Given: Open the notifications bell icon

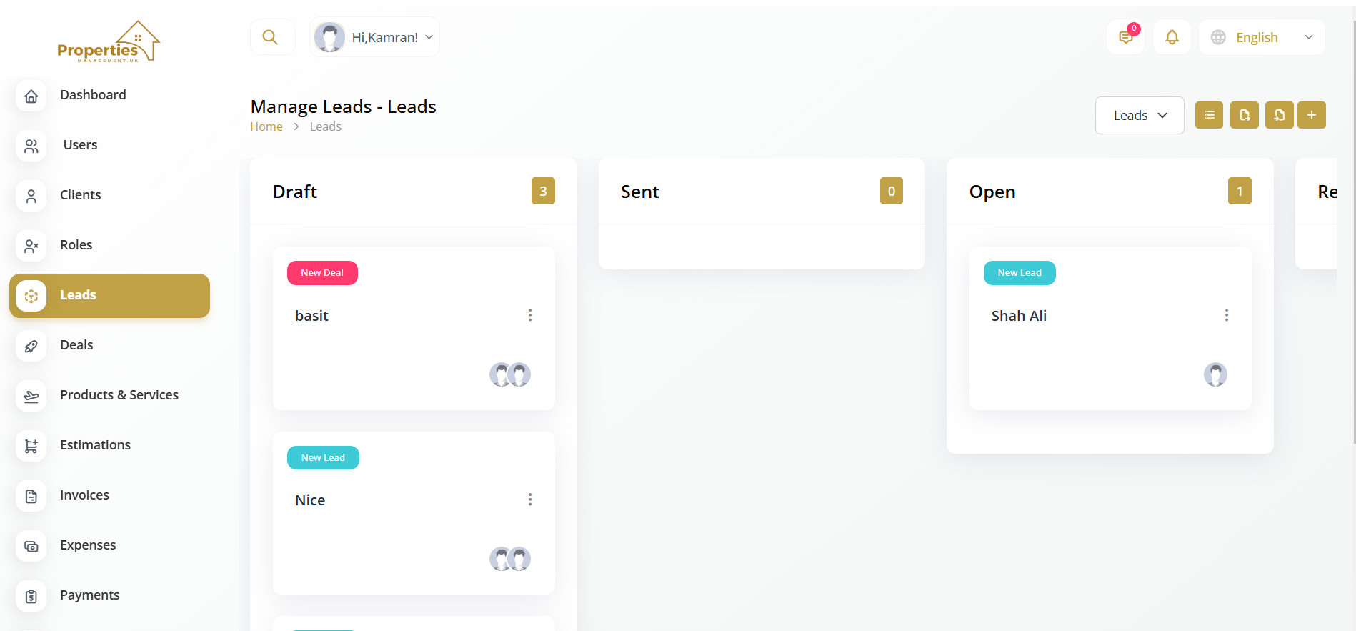Looking at the screenshot, I should tap(1172, 37).
